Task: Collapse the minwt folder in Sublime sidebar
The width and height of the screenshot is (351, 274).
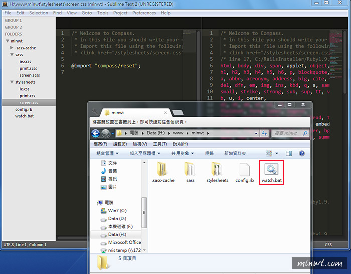Action: point(8,41)
